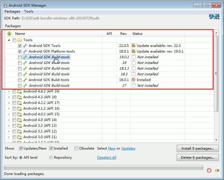Select the Repository sort radio button
The image size is (224, 180).
click(x=51, y=158)
